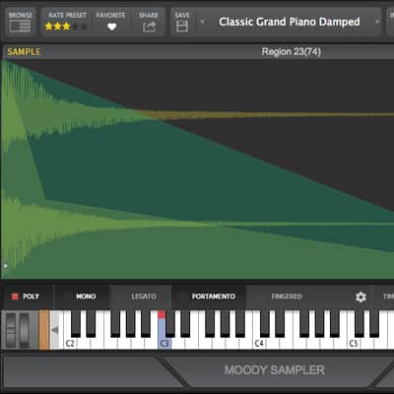Play the C4 key on keyboard
394x394 pixels.
pos(258,344)
